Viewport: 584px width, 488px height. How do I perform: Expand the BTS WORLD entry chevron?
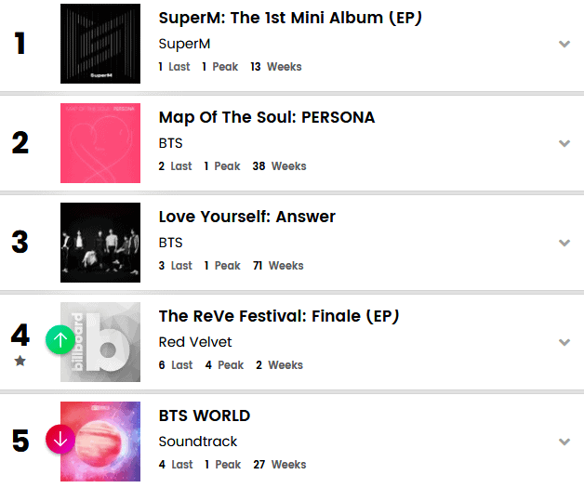point(564,442)
